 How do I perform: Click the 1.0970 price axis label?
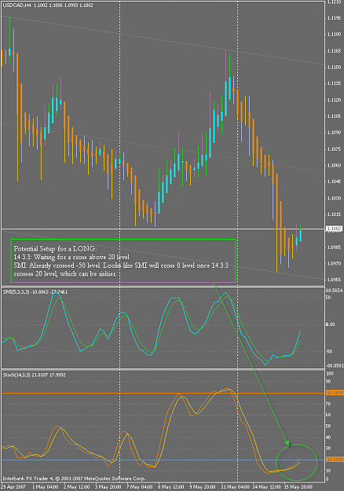[x=334, y=264]
